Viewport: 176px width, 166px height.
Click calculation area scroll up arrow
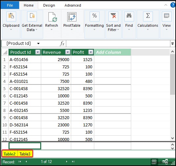point(172,145)
